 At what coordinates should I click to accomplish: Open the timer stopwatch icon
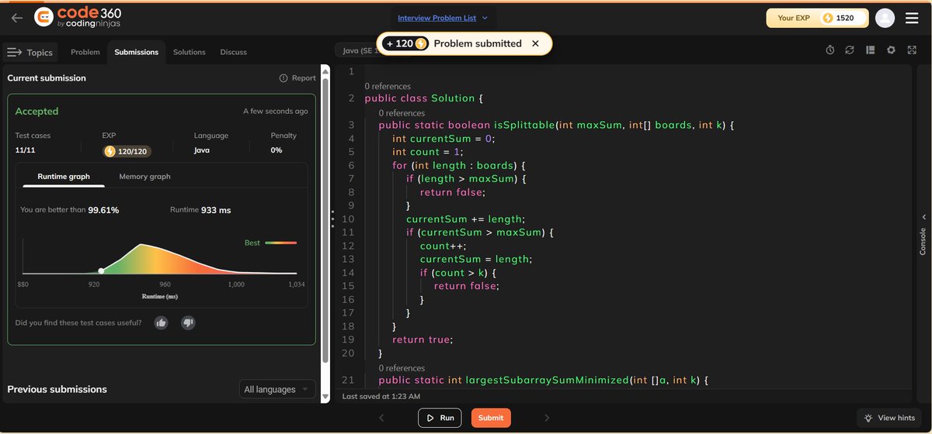pos(830,50)
